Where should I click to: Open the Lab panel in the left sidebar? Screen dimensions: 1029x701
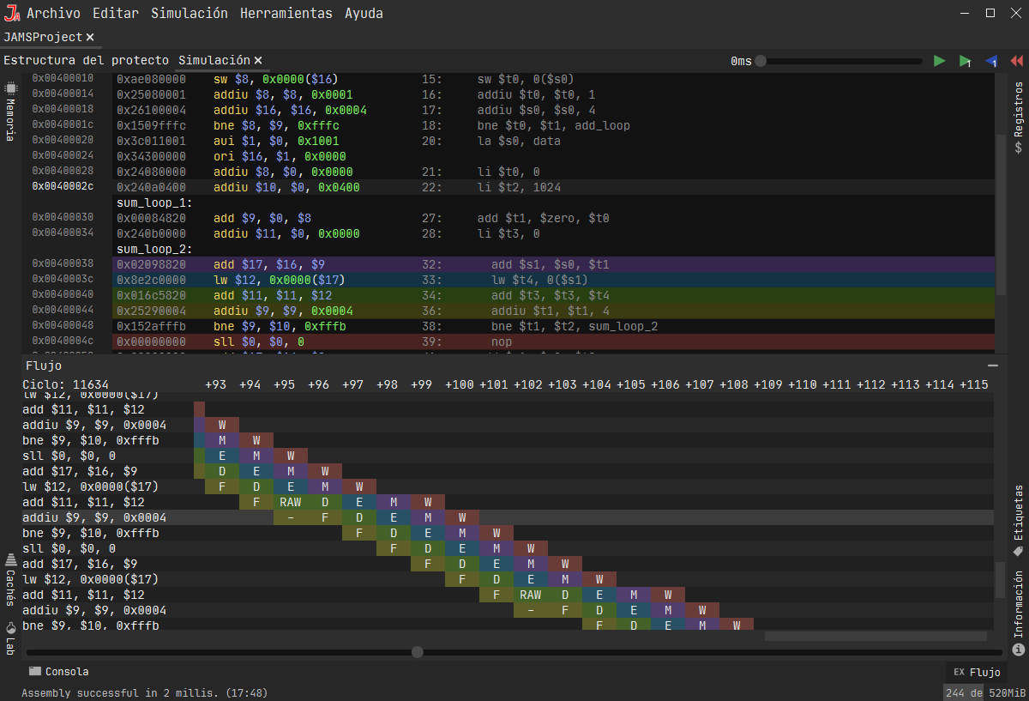coord(10,641)
